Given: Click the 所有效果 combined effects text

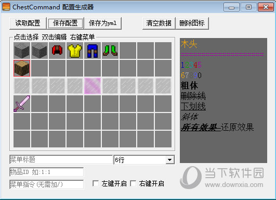Looking at the screenshot, I should tap(200, 127).
